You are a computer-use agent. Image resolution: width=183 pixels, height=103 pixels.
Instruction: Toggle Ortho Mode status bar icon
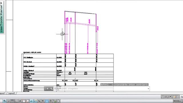(x=16, y=101)
